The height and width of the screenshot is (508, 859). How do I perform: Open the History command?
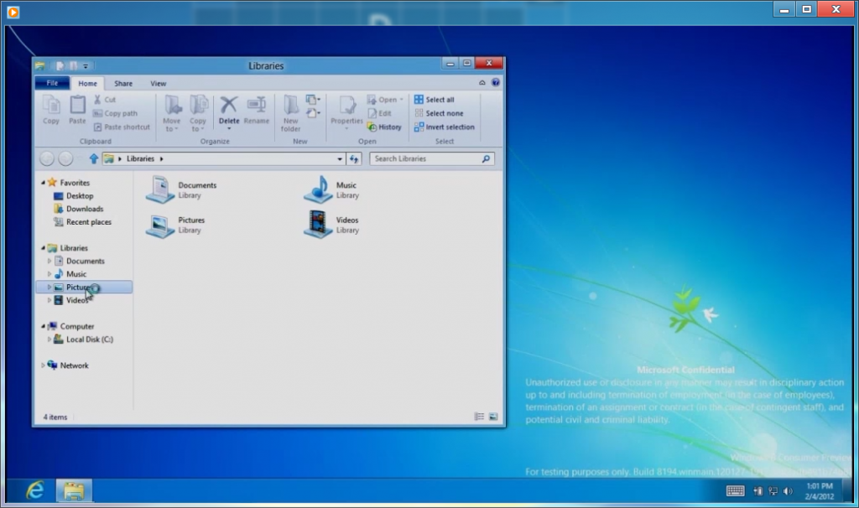click(384, 127)
